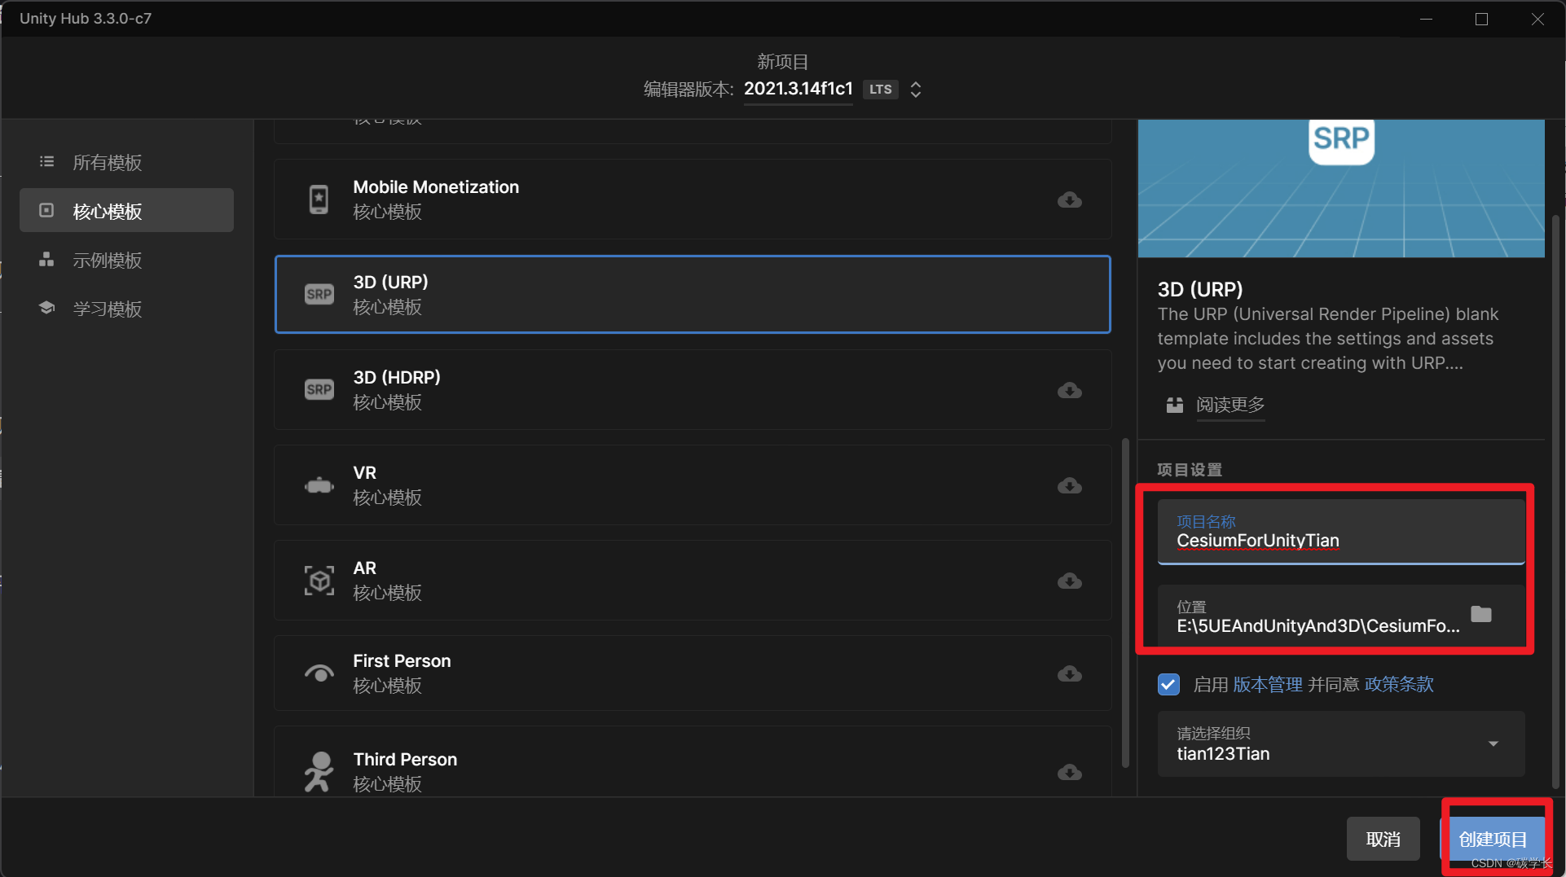Click the First Person eye icon
Viewport: 1566px width, 877px height.
319,673
